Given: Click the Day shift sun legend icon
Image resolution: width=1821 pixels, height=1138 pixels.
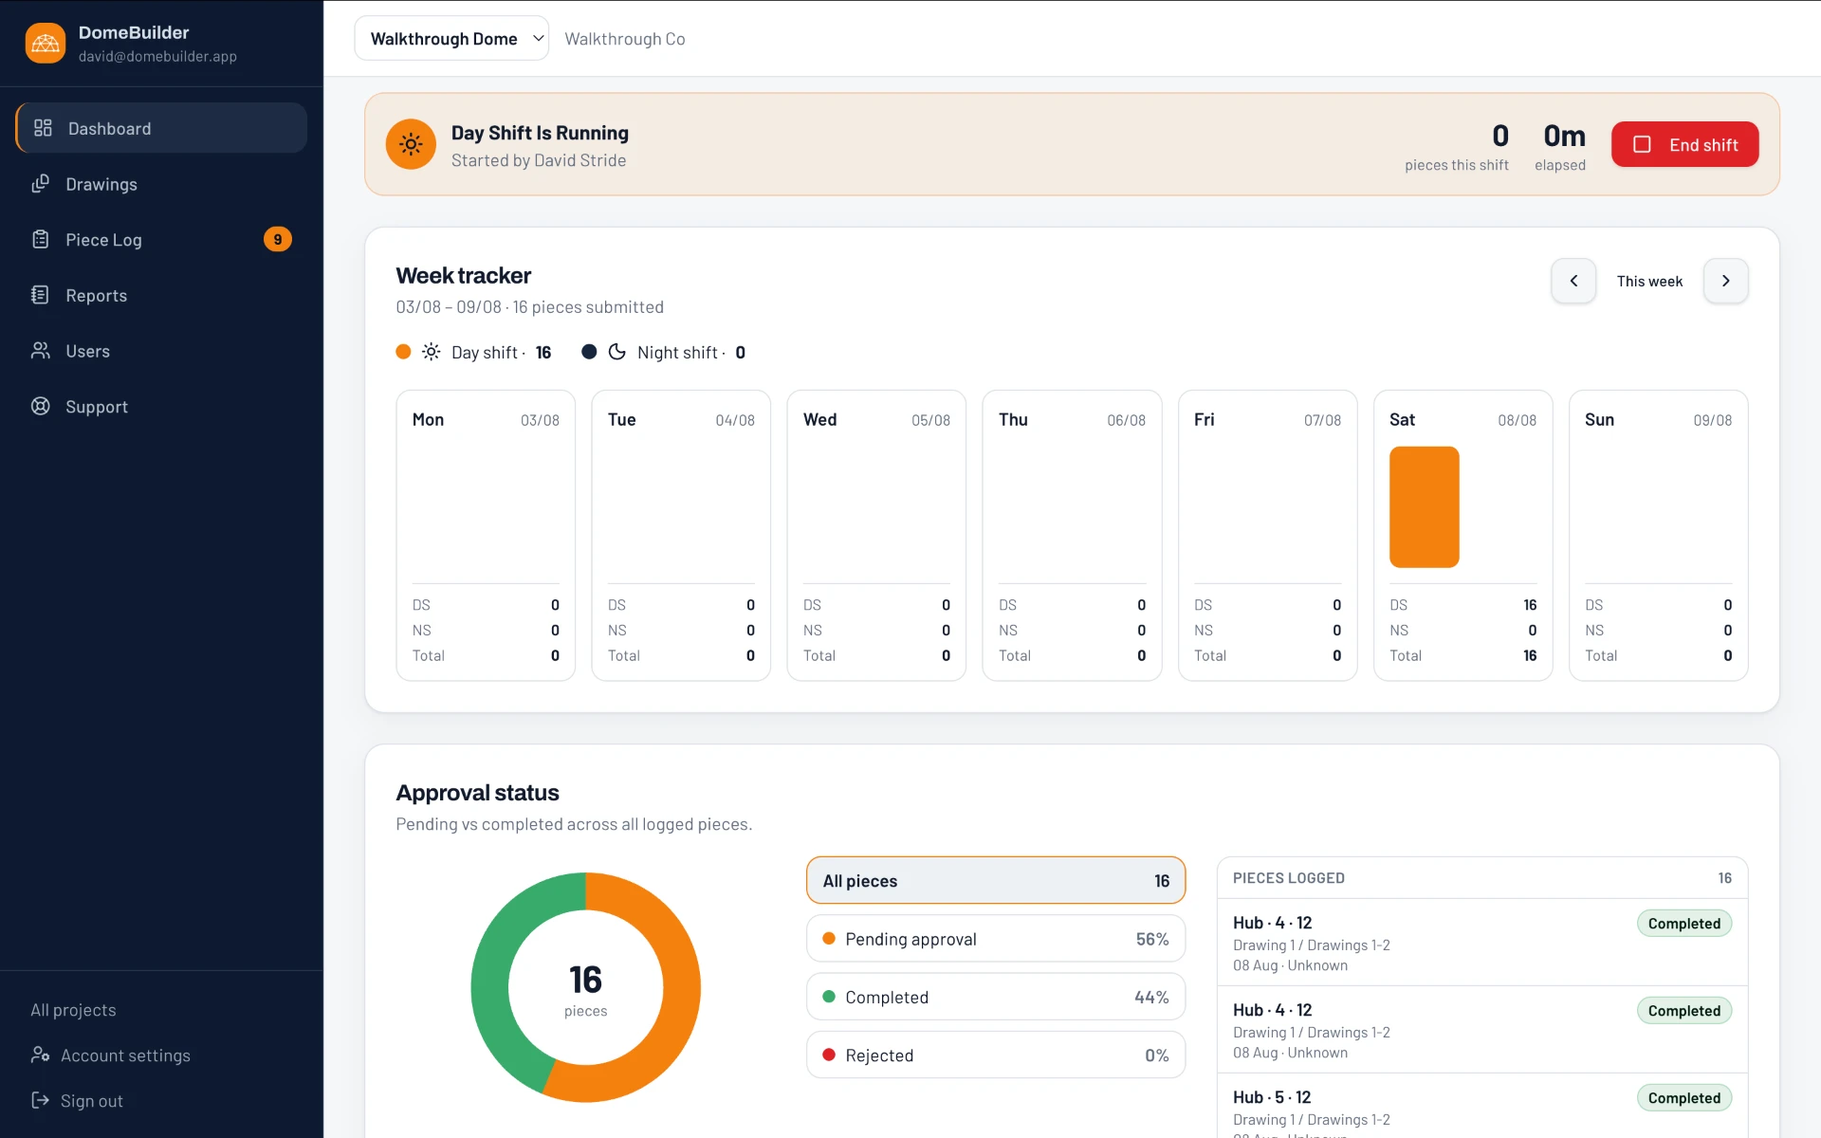Looking at the screenshot, I should click(431, 352).
